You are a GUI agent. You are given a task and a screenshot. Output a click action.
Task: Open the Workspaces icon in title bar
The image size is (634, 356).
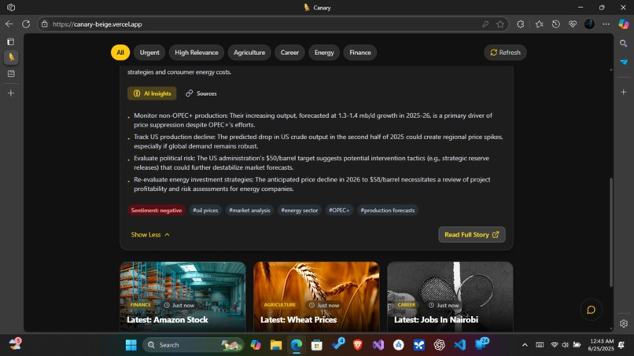point(11,7)
